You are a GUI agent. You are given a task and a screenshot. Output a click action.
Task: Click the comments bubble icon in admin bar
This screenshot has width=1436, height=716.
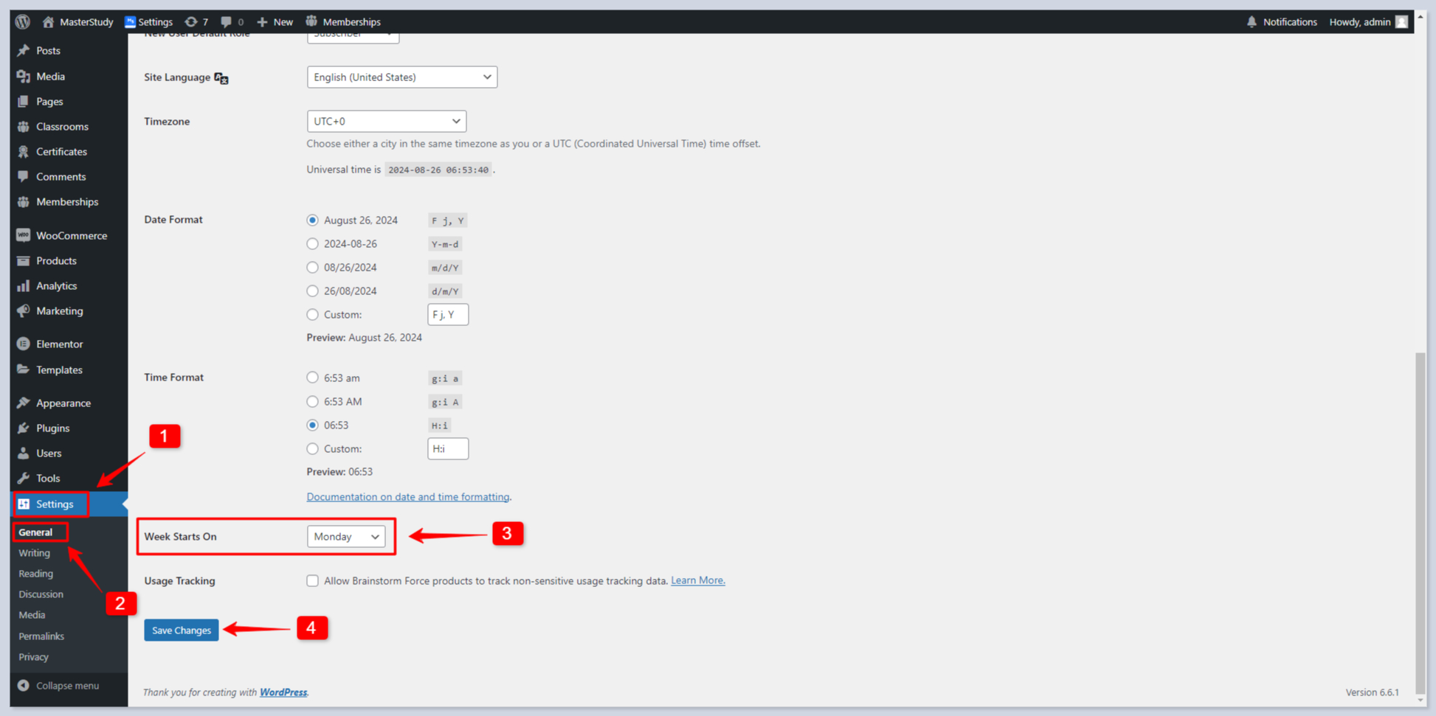point(227,21)
